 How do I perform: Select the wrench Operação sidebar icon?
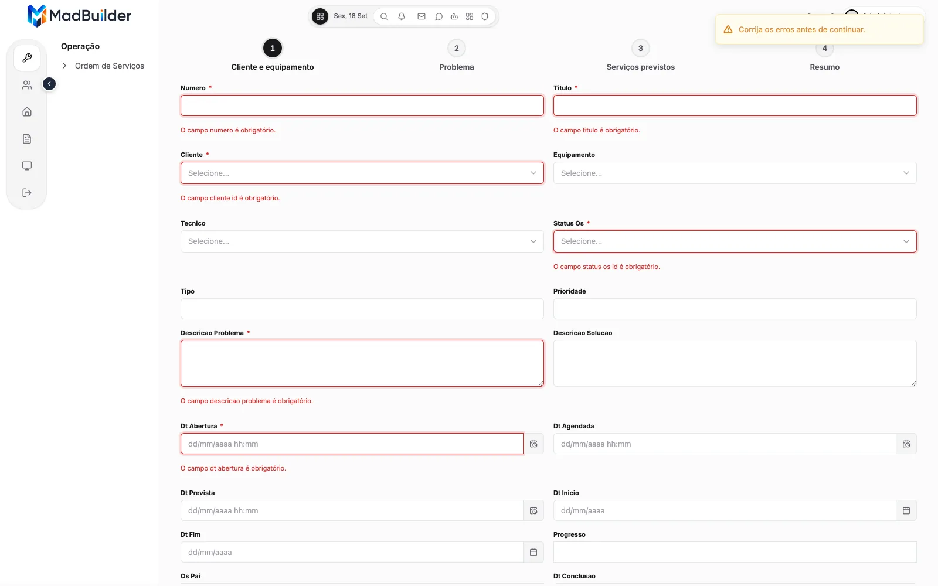(27, 58)
